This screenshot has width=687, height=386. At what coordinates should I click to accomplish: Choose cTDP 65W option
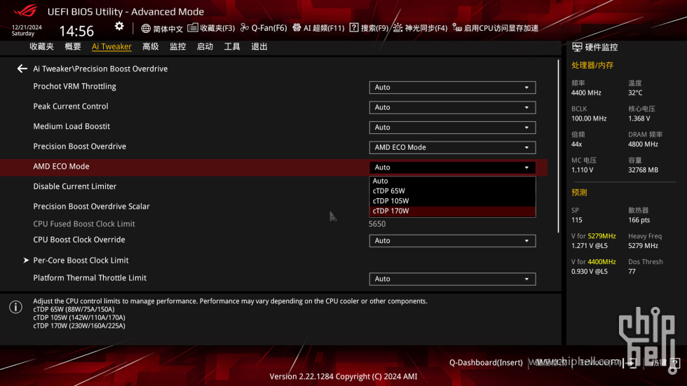click(x=452, y=191)
